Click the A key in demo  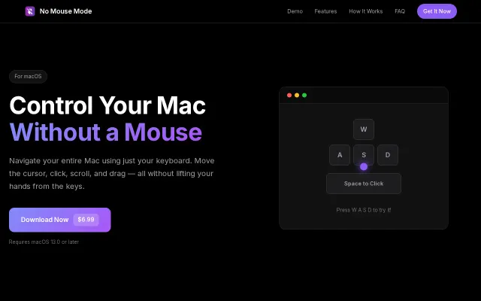[340, 155]
